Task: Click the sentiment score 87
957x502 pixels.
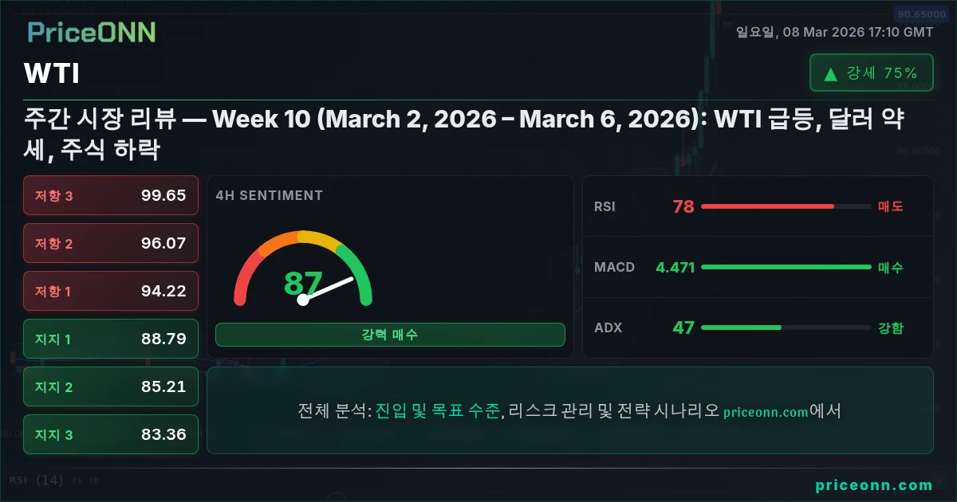Action: [x=303, y=284]
